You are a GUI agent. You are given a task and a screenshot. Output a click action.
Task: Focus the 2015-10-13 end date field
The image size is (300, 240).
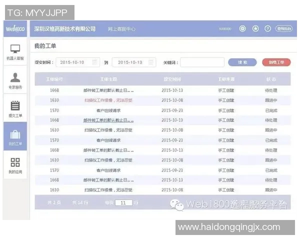click(133, 62)
